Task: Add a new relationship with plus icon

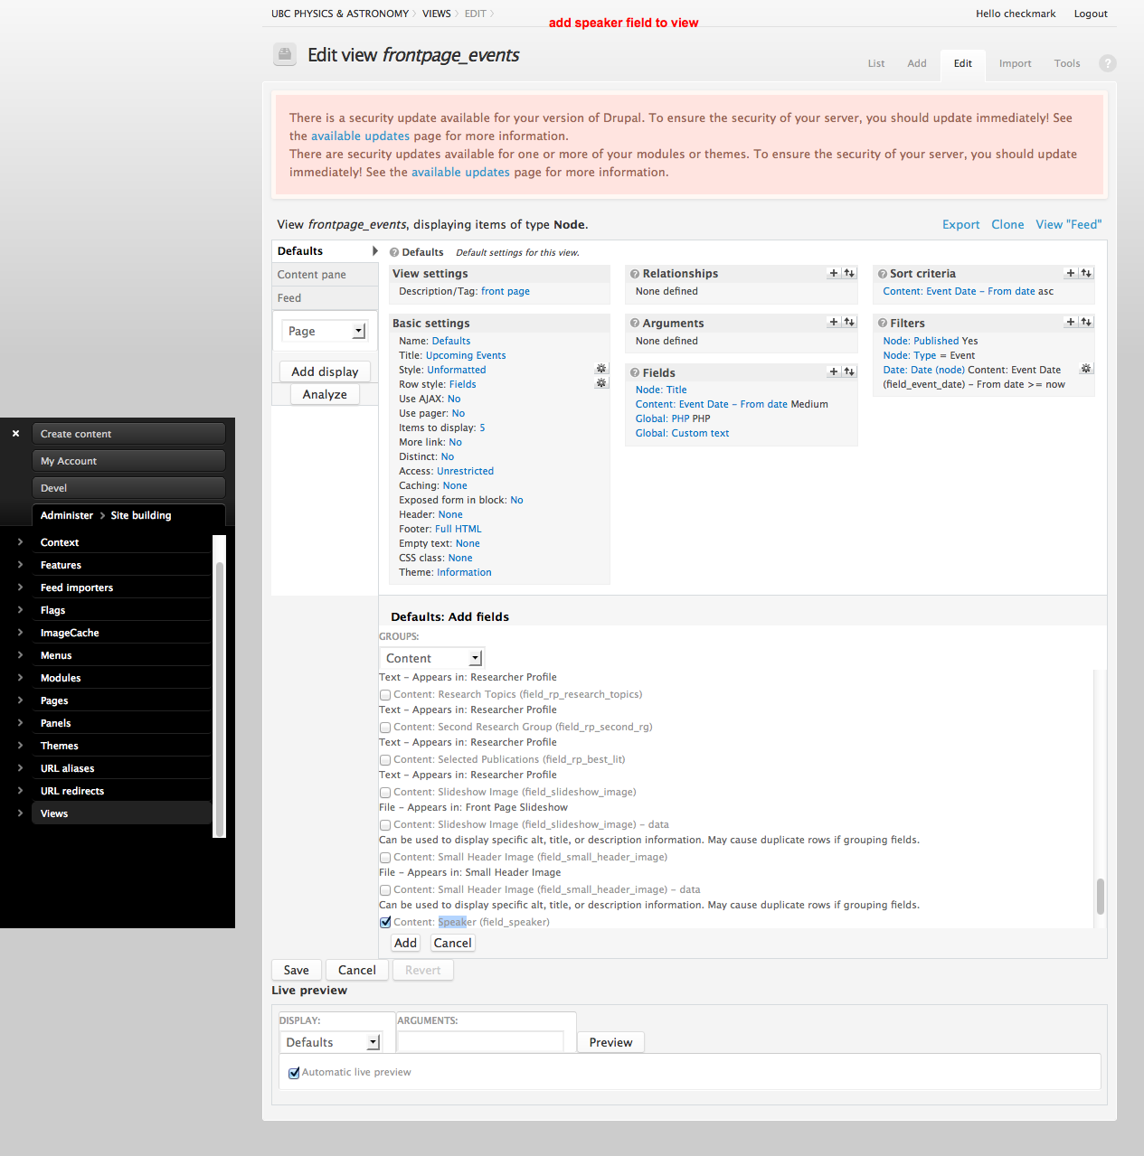Action: [834, 273]
